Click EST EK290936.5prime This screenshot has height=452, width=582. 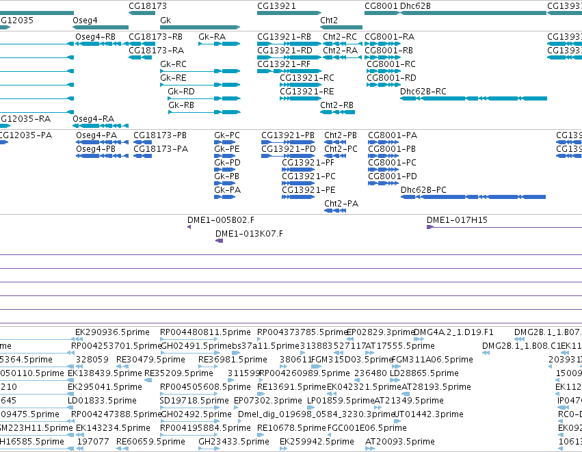112,332
